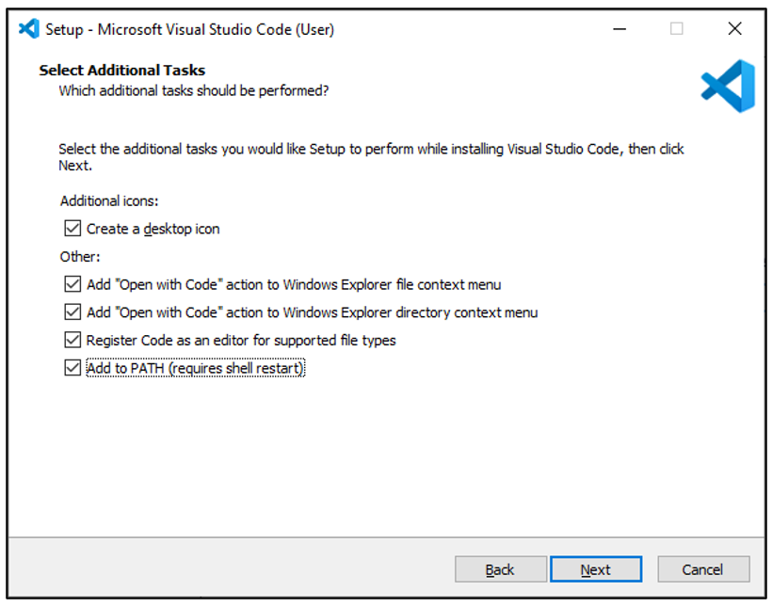Image resolution: width=772 pixels, height=607 pixels.
Task: Go to the previous step with Back
Action: [x=501, y=569]
